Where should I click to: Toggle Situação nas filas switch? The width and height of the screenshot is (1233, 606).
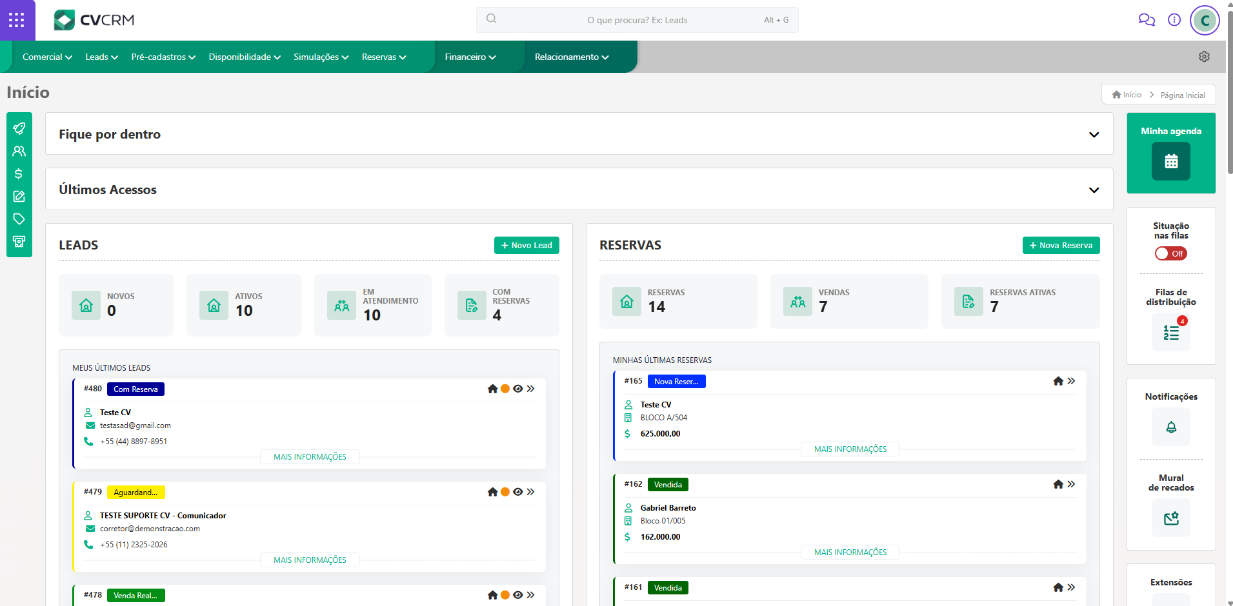tap(1171, 253)
